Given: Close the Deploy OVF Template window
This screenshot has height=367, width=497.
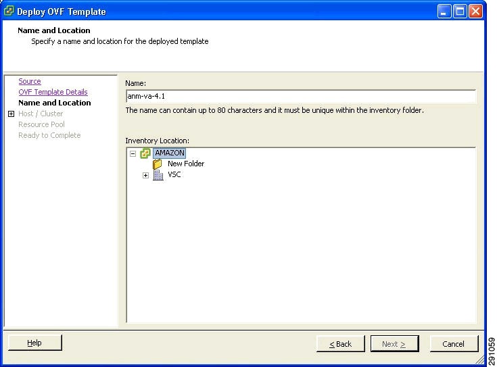Looking at the screenshot, I should [x=476, y=11].
